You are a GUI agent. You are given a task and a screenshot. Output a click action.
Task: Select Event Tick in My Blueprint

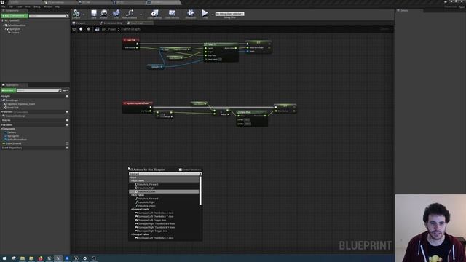tap(12, 108)
